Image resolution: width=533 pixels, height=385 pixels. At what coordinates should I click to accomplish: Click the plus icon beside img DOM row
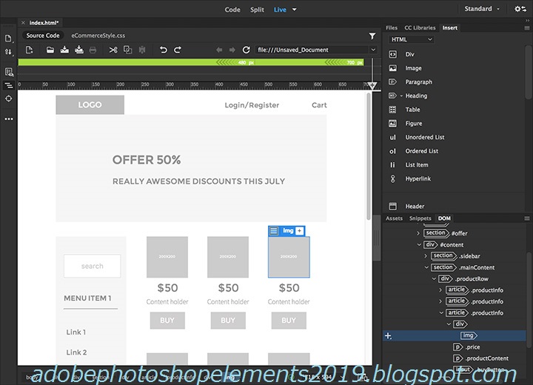coord(388,336)
